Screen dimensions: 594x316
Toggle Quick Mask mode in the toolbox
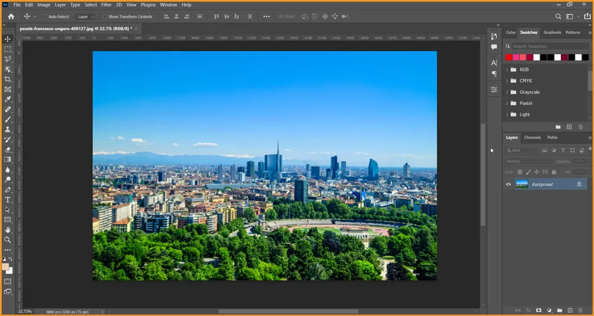coord(8,282)
